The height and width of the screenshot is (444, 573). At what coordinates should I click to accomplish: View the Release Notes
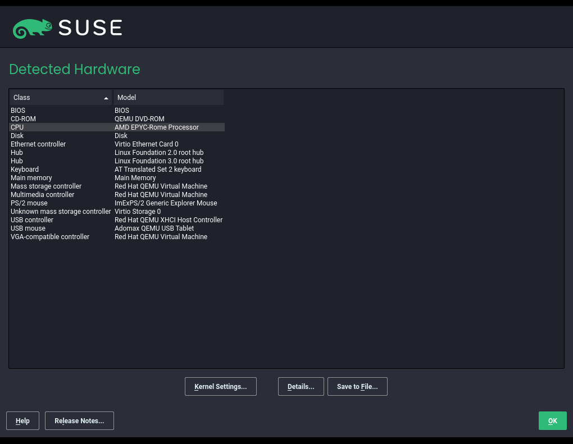79,420
